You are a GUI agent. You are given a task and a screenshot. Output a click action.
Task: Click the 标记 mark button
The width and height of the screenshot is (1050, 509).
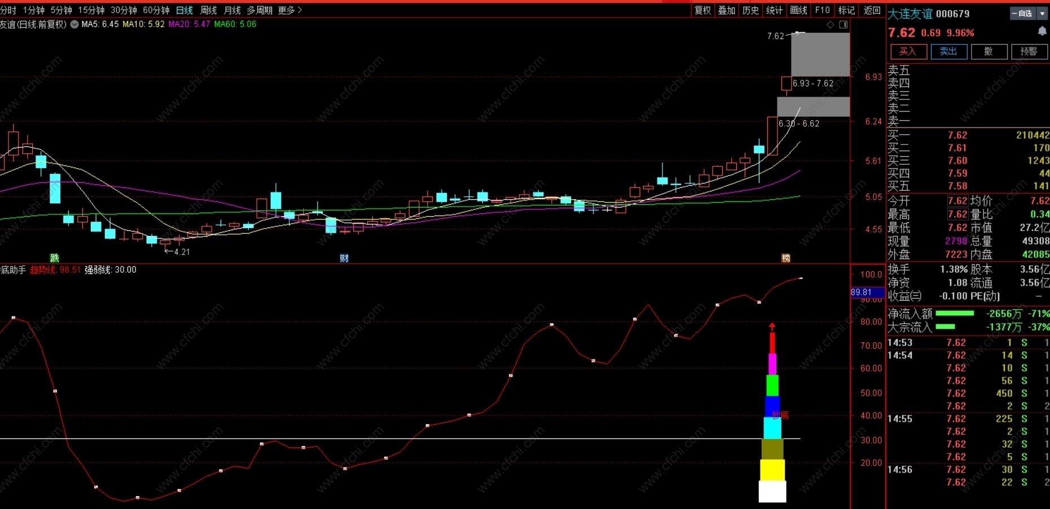point(847,10)
